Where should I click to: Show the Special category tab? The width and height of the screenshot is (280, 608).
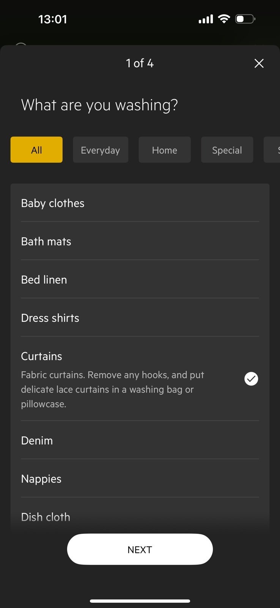click(x=227, y=150)
